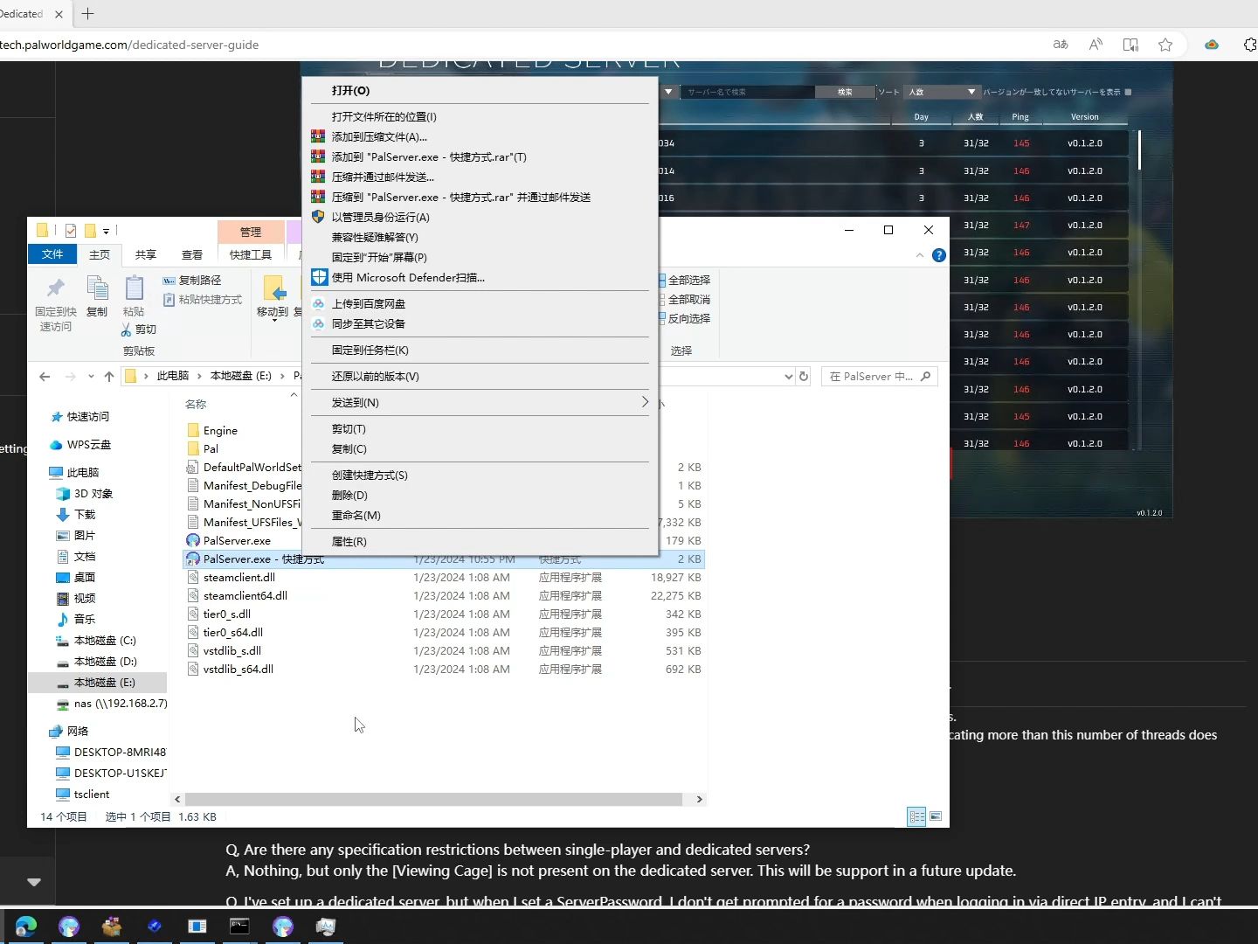The width and height of the screenshot is (1258, 944).
Task: Open the 文件 file tab
Action: (x=52, y=254)
